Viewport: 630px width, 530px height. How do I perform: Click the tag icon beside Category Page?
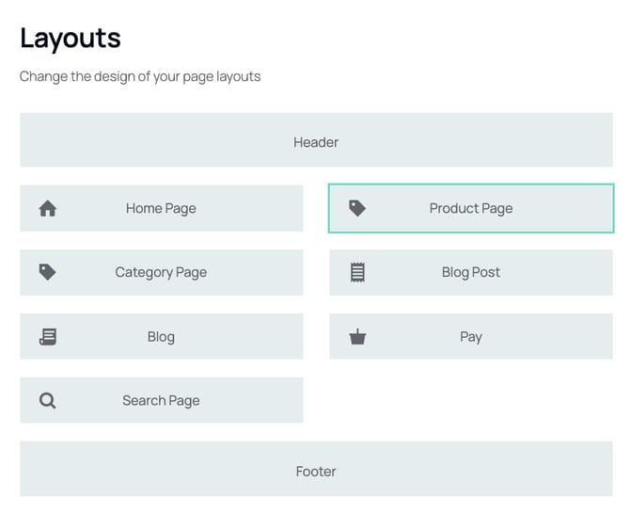click(x=48, y=272)
